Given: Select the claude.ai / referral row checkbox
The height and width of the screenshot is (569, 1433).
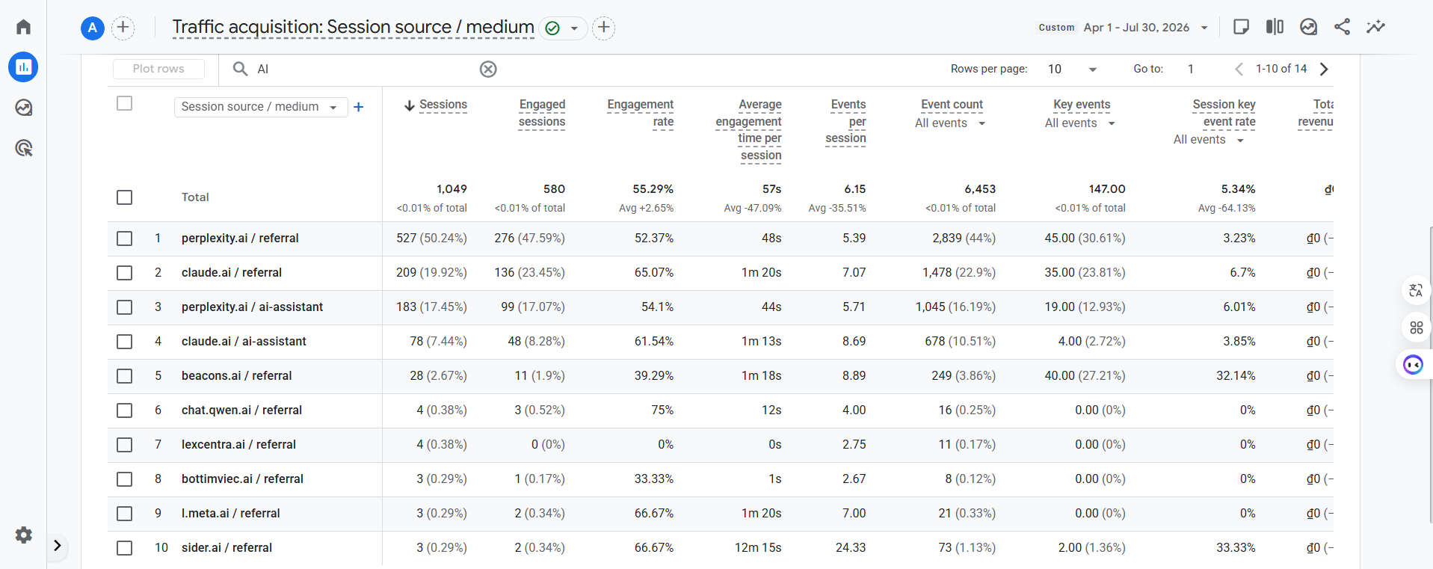Looking at the screenshot, I should (125, 273).
